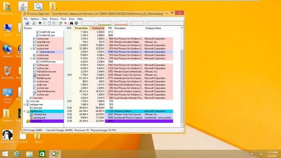
Task: Select the Mahmoud user folder desktop icon
Action: coord(7,8)
